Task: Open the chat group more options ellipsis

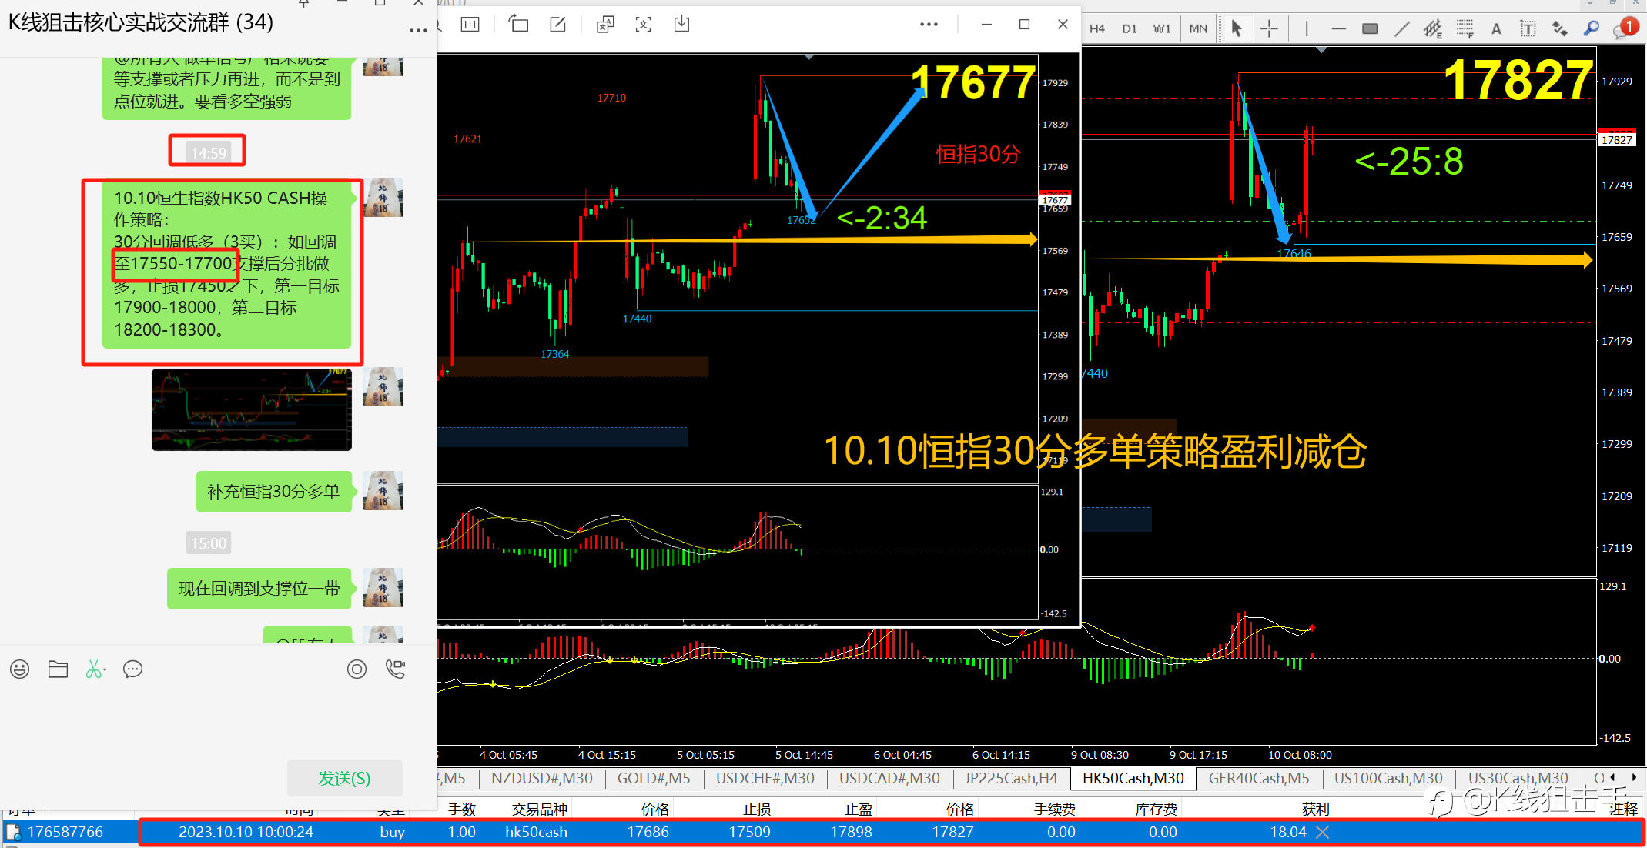Action: pyautogui.click(x=418, y=31)
